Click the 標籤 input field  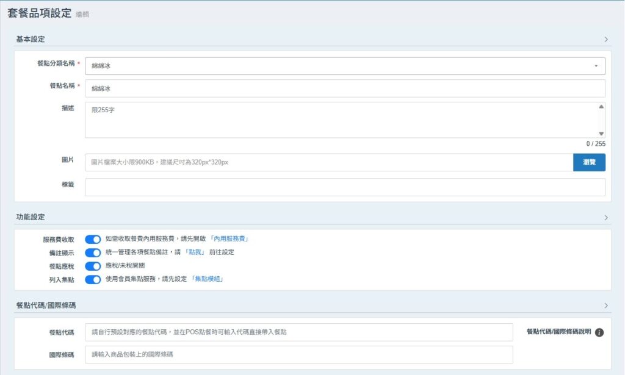click(345, 187)
